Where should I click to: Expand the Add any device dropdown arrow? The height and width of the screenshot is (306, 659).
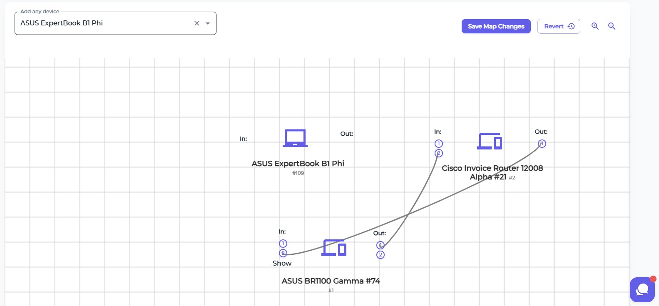coord(208,23)
